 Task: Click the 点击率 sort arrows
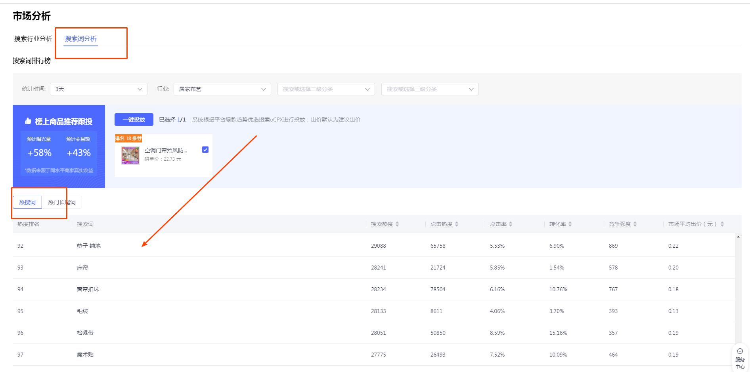pos(511,224)
